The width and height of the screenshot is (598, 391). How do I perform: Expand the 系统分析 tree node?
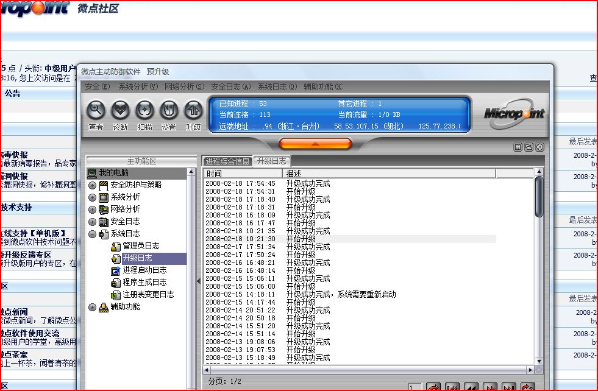point(92,198)
